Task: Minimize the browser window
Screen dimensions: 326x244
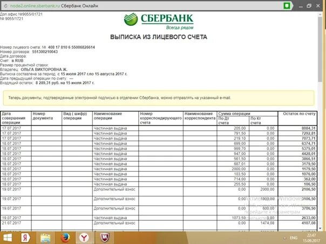Action: pos(301,6)
